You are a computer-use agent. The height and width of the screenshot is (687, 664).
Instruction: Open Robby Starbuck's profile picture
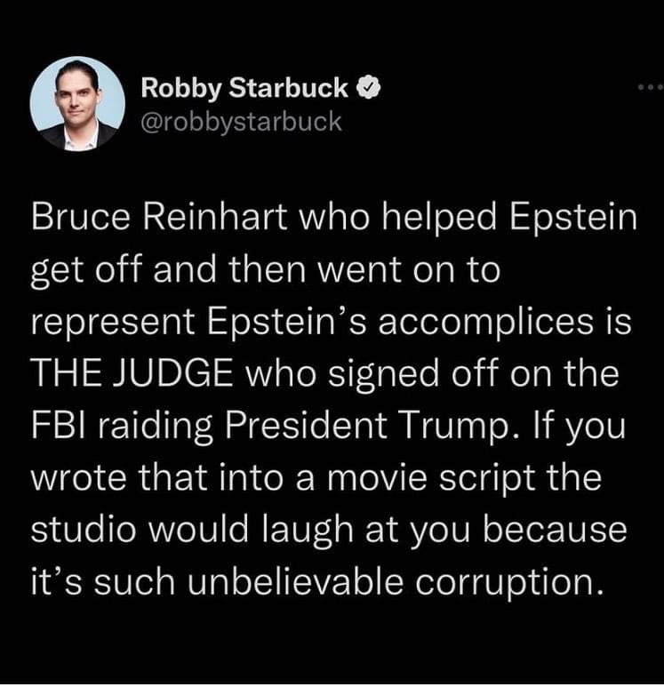pos(77,104)
